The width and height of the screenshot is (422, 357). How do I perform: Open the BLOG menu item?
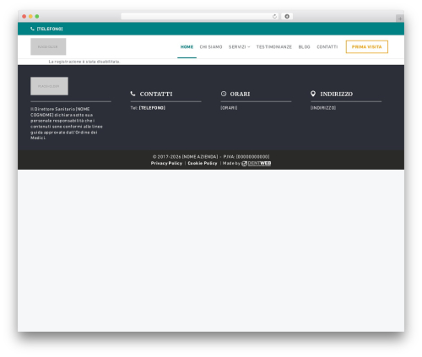304,47
